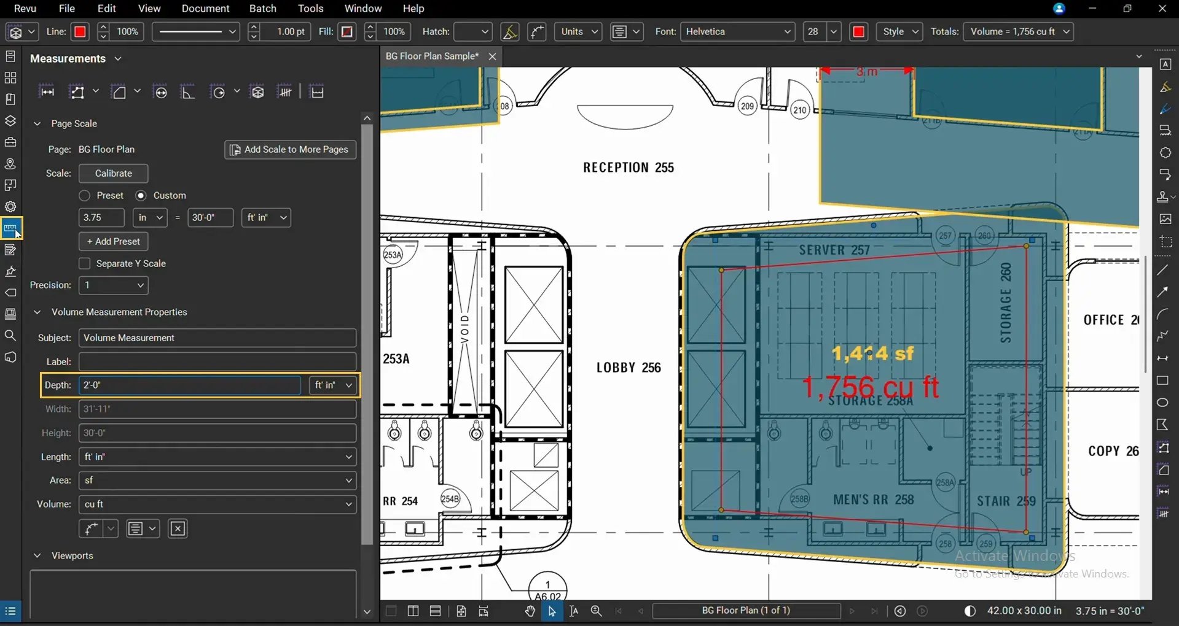Open the Area units sf dropdown
This screenshot has height=626, width=1179.
217,481
